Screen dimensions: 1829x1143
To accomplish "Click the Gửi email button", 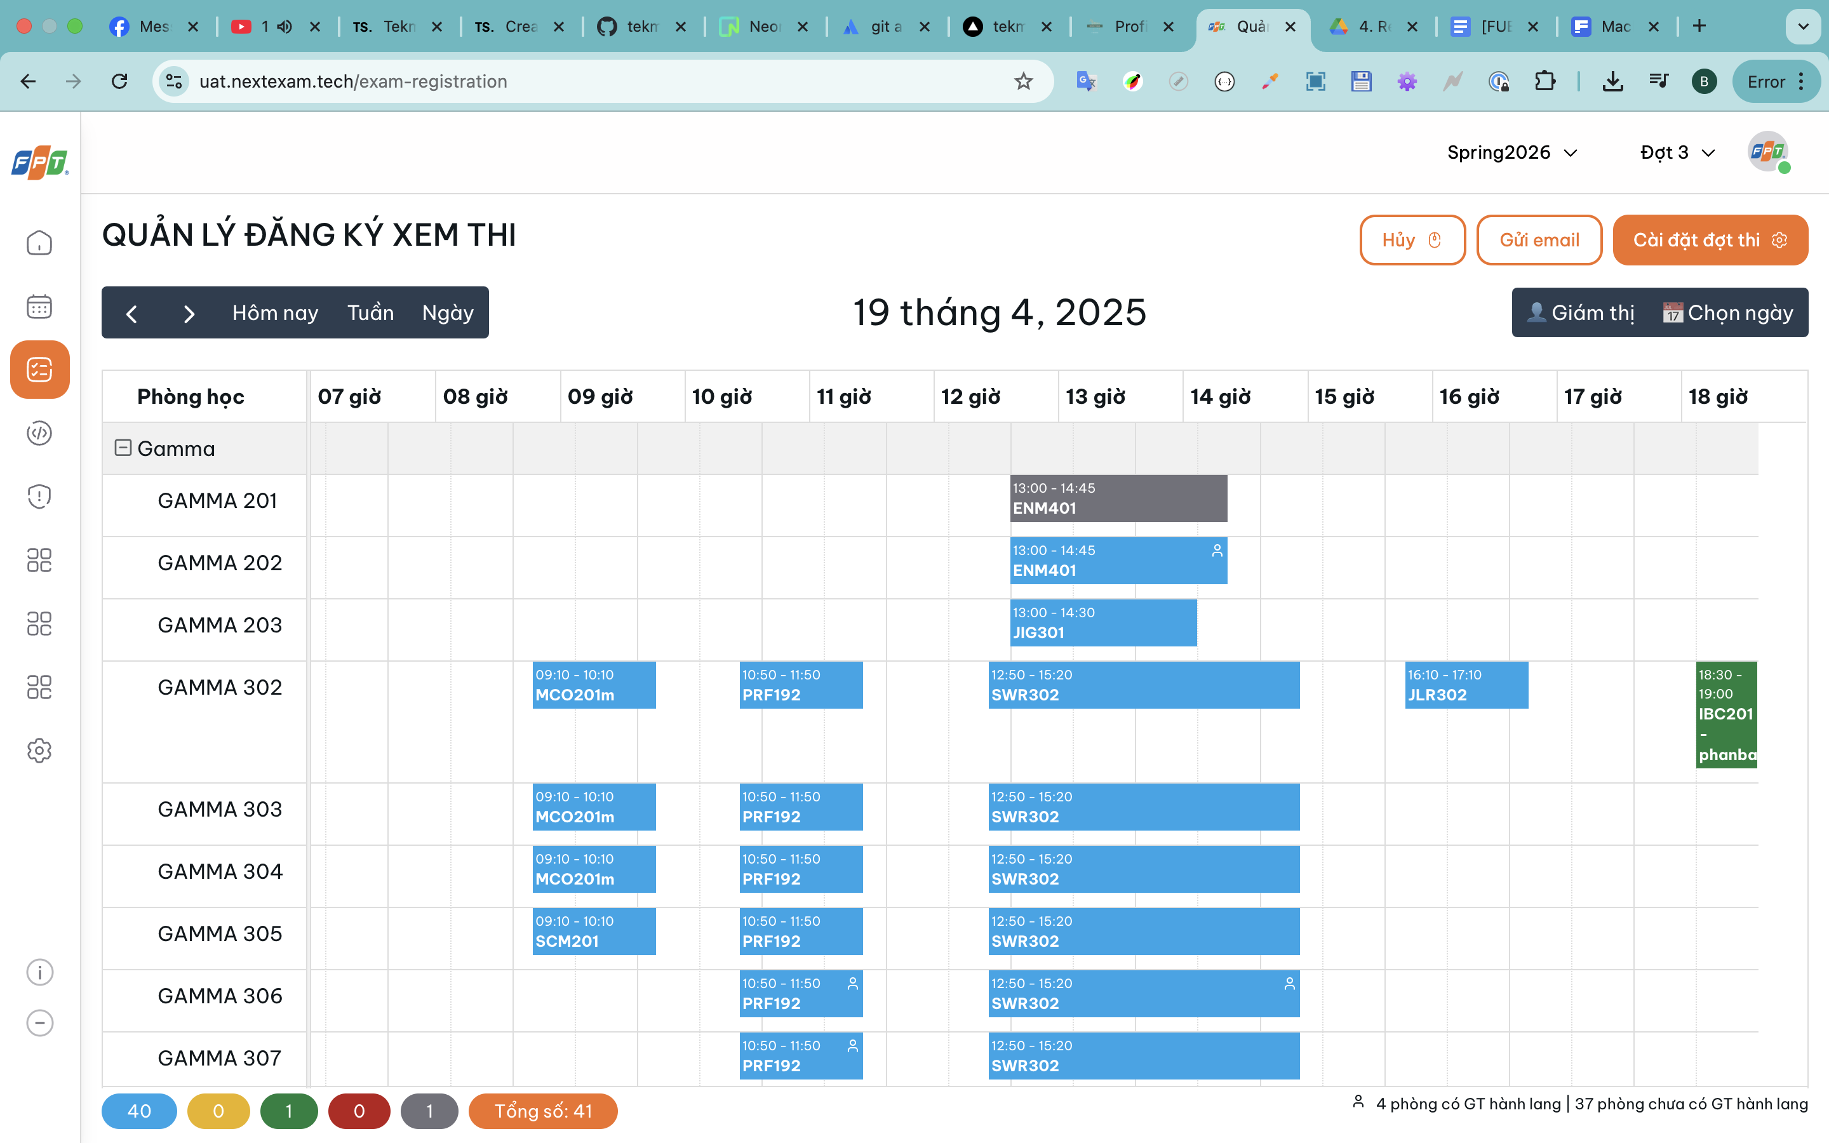I will pos(1539,239).
